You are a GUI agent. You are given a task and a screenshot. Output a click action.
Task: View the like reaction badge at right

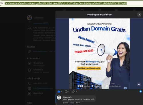pos(140,91)
